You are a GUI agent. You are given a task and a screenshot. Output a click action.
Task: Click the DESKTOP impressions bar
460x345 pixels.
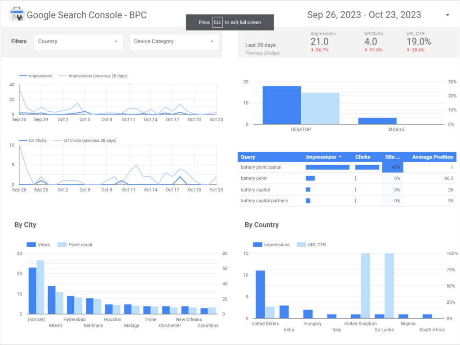click(x=282, y=105)
